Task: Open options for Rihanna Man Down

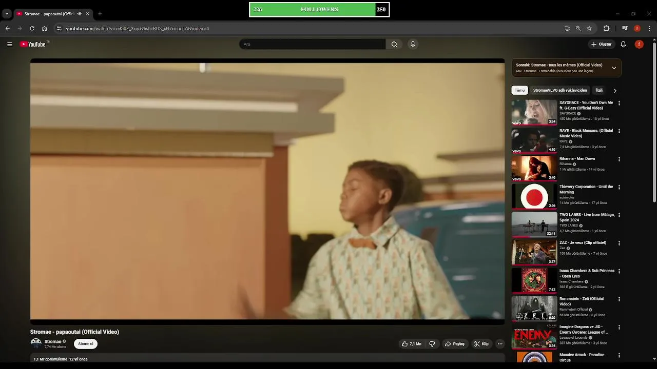Action: coord(619,159)
